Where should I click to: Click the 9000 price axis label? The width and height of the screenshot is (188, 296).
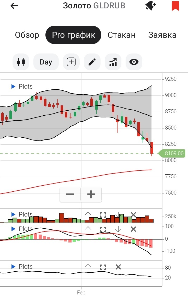[171, 95]
